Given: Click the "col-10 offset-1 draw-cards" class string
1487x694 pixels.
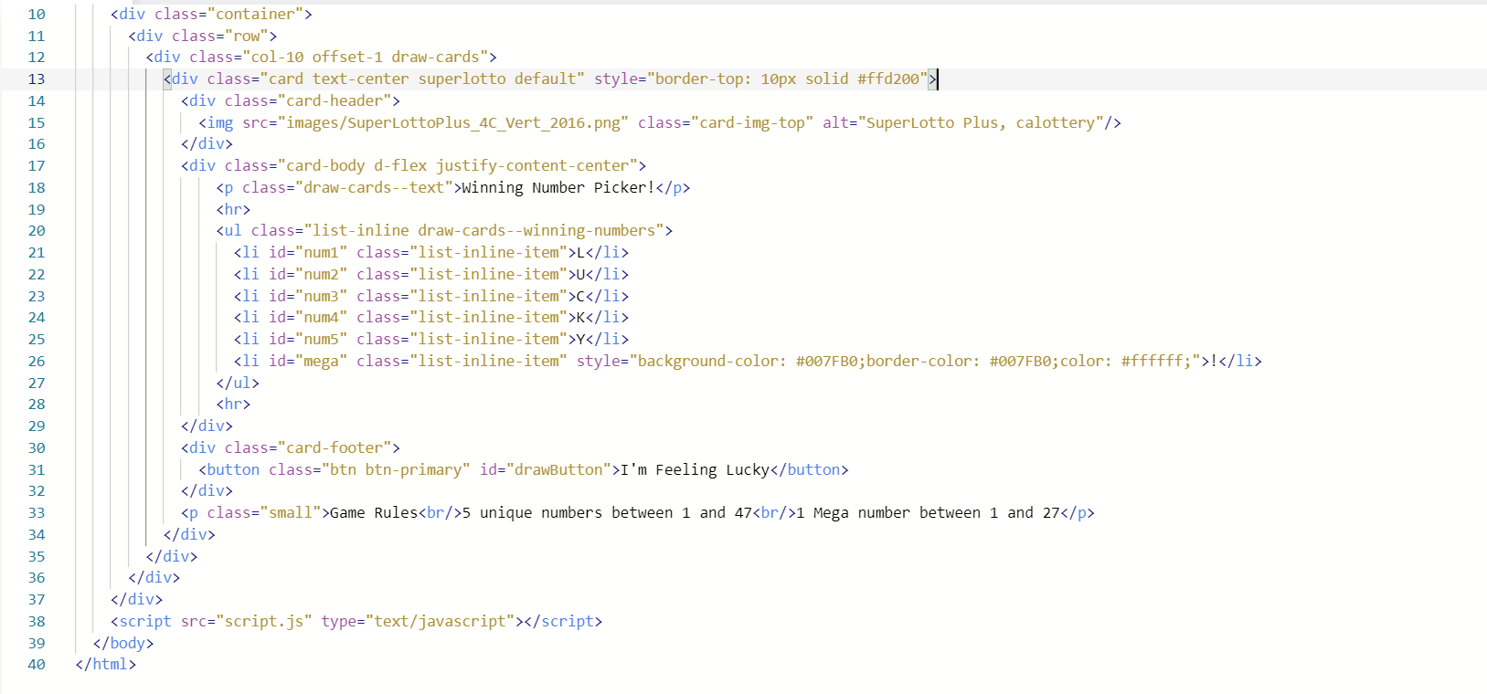Looking at the screenshot, I should click(365, 57).
